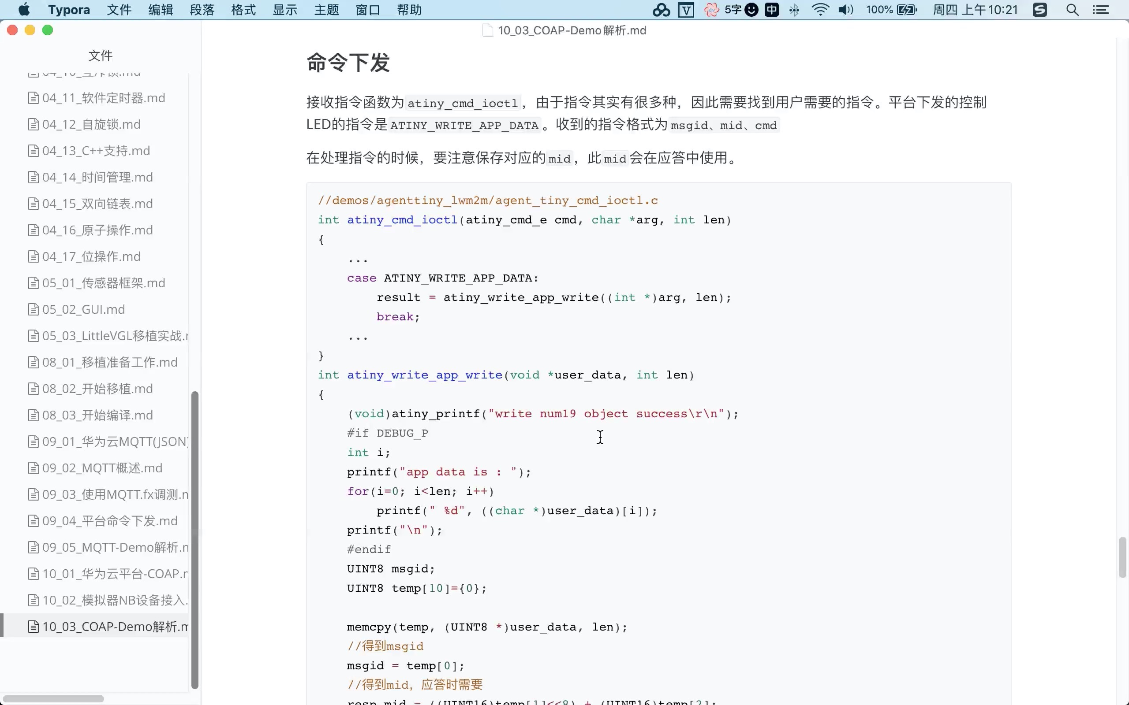Open the 显示 menu

pyautogui.click(x=285, y=10)
